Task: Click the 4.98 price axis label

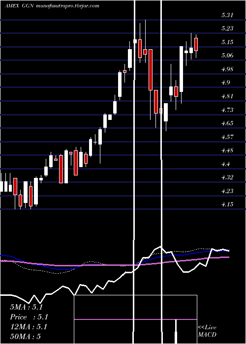Action: tap(227, 69)
